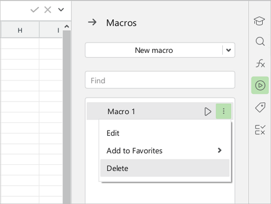
Task: Click the New macro button
Action: point(154,50)
